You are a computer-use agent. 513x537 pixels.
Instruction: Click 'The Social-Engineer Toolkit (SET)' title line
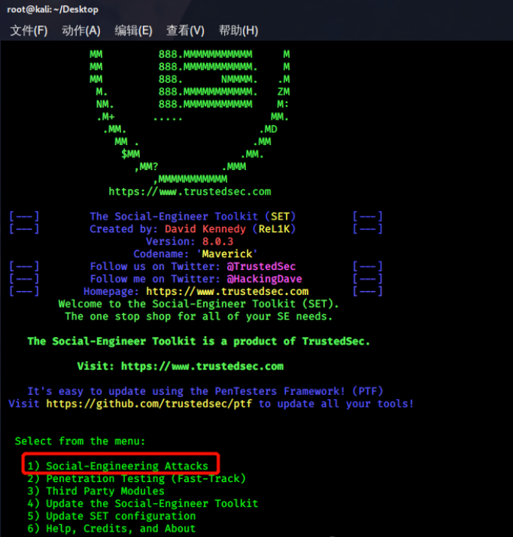(x=193, y=217)
